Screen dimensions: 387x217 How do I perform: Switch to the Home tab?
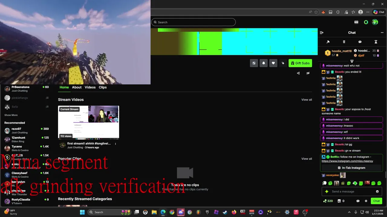click(64, 87)
